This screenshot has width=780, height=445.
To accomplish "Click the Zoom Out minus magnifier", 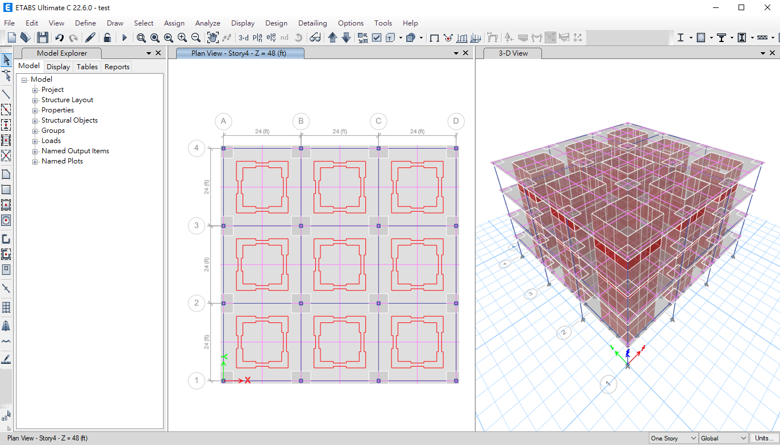I will [196, 37].
